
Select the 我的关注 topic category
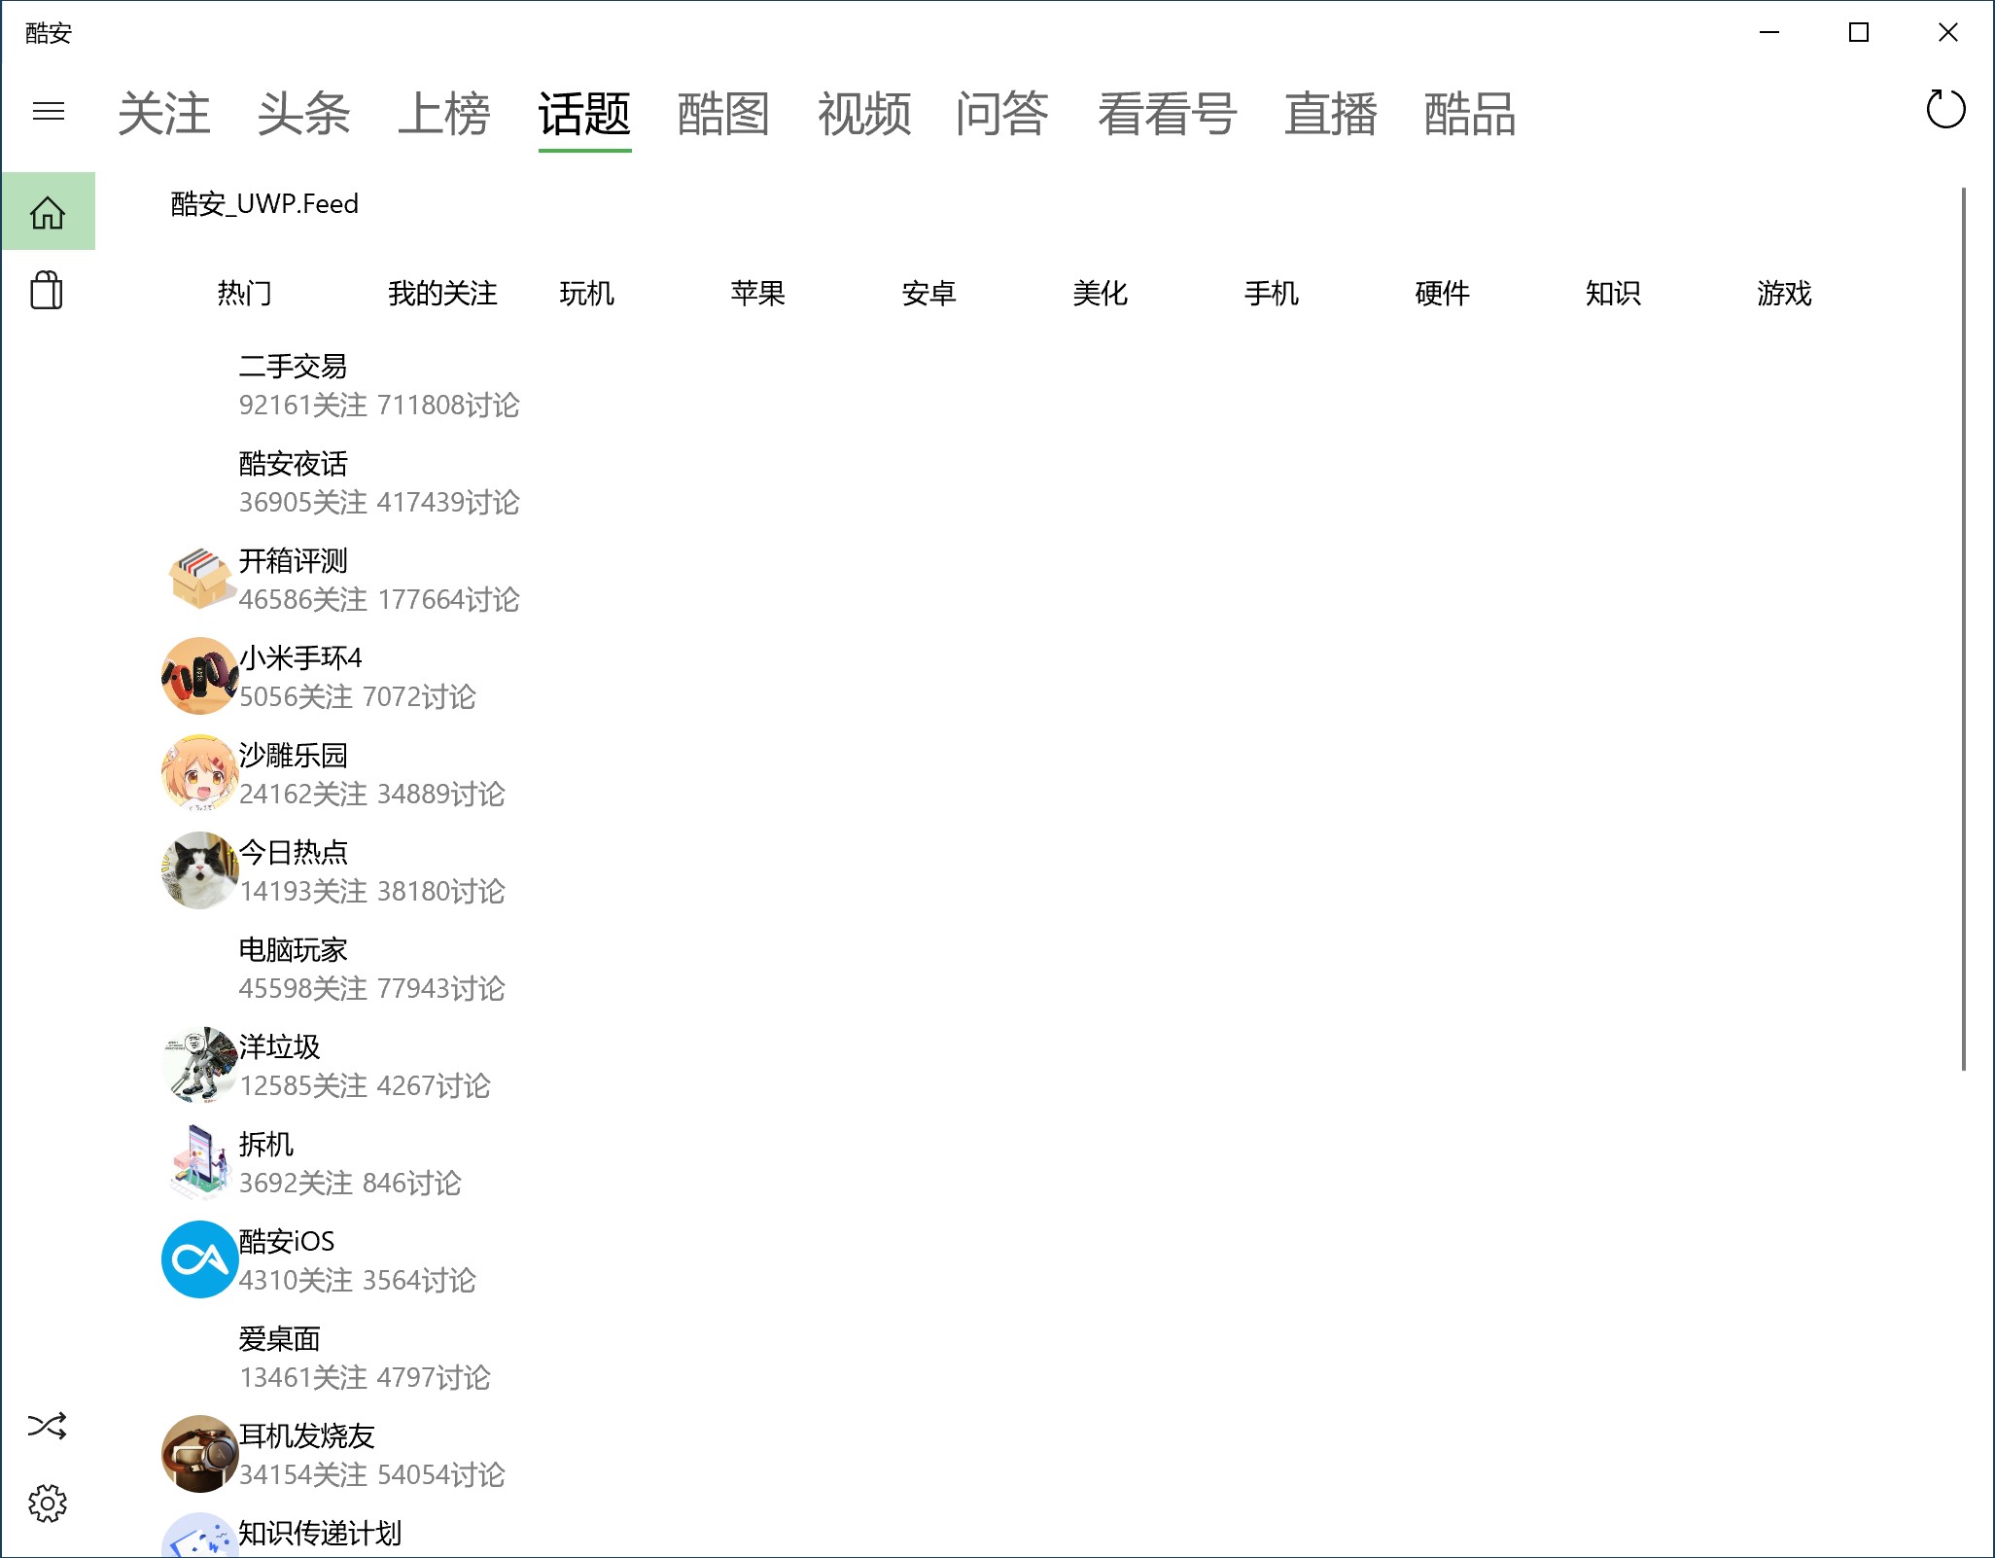(x=442, y=293)
